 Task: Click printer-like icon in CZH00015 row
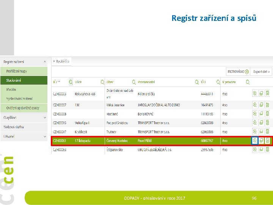[261, 123]
